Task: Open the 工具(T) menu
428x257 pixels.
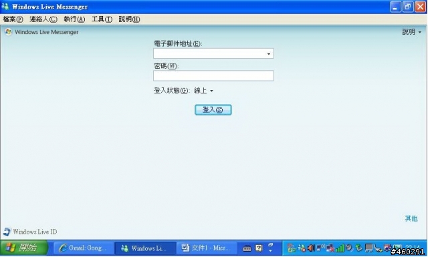Action: 102,19
